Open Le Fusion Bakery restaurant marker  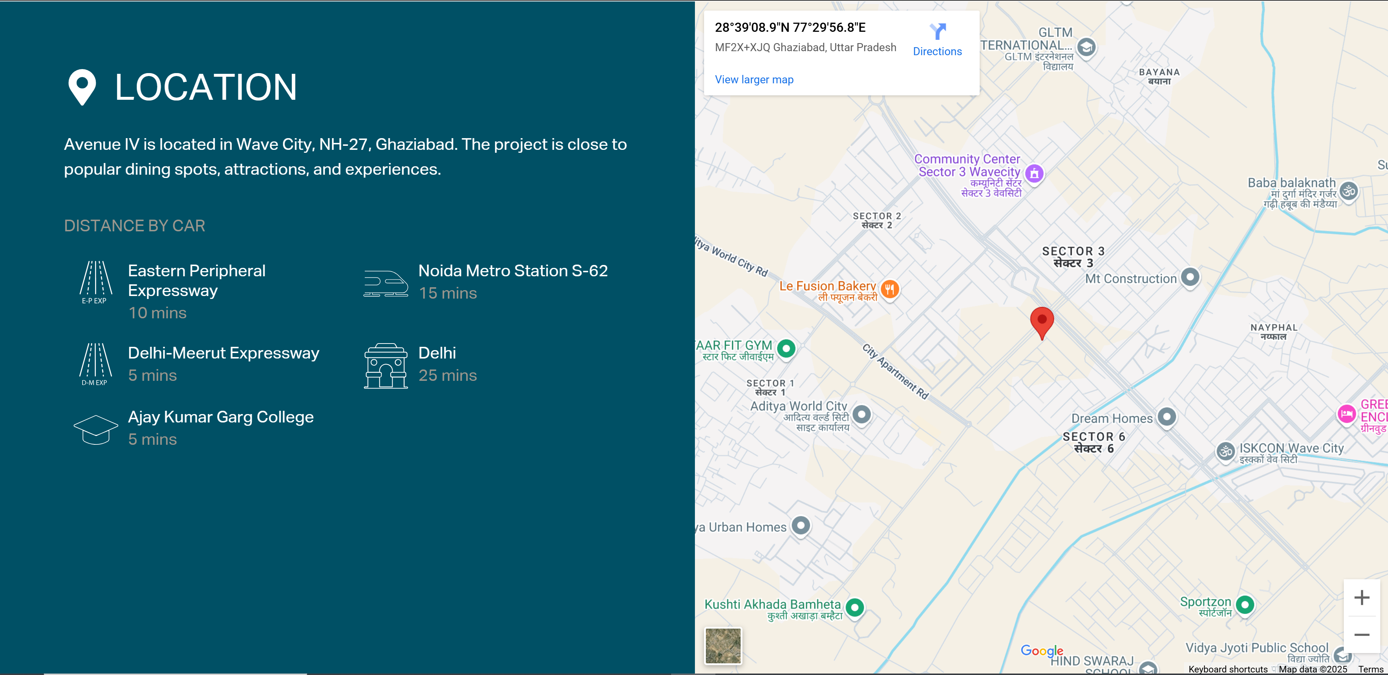(890, 289)
